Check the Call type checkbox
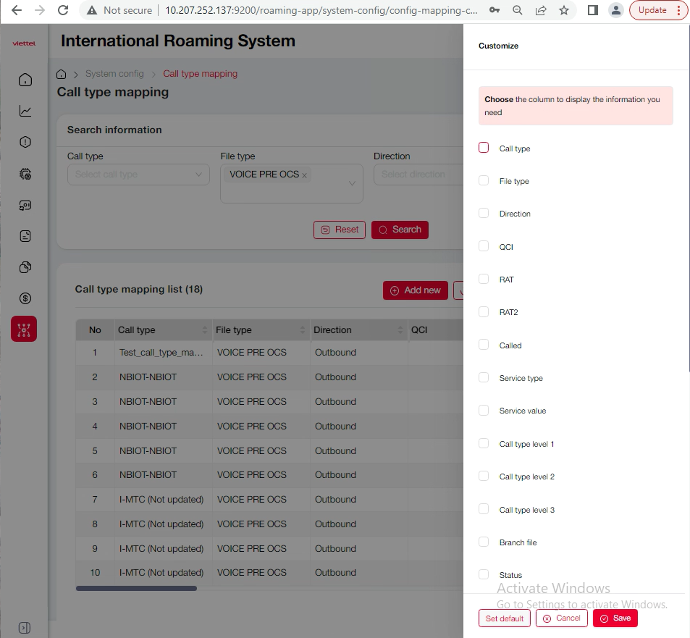Viewport: 690px width, 638px height. pyautogui.click(x=484, y=148)
